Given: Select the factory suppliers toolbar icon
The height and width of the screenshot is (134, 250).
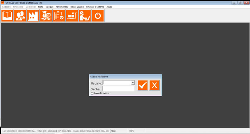Looking at the screenshot, I should (x=33, y=16).
